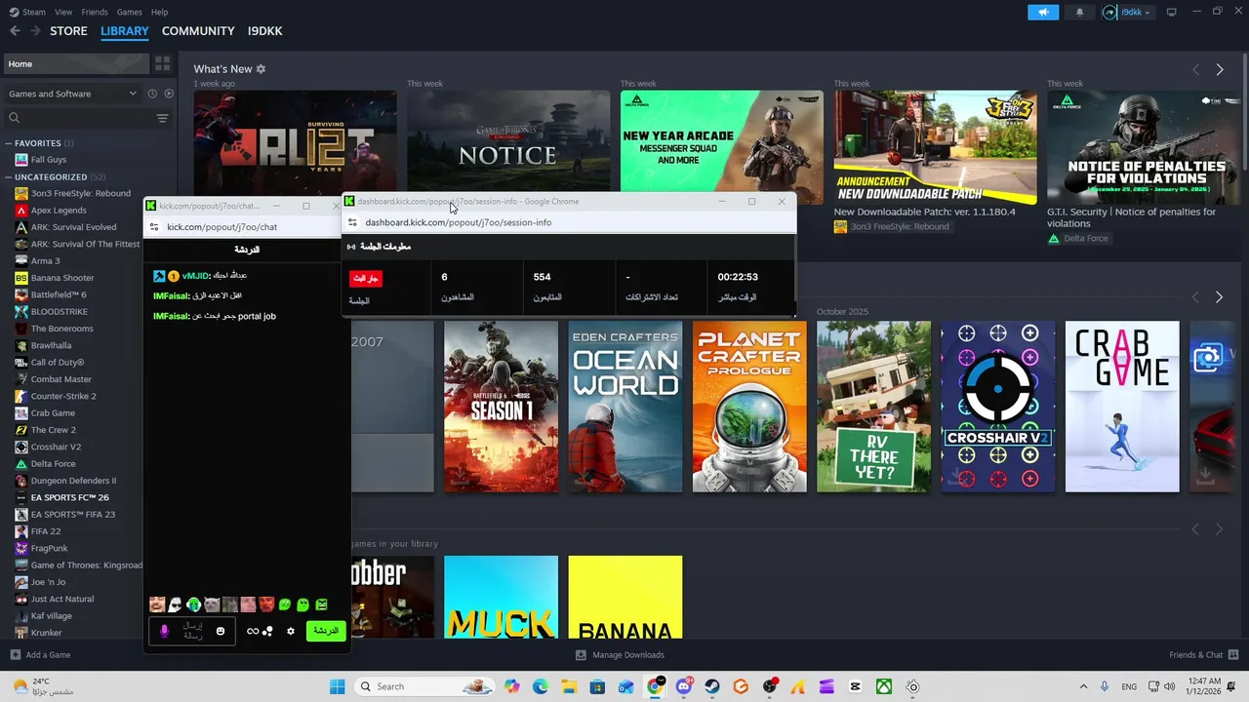The image size is (1249, 702).
Task: Open the Ocean World cover thumbnail
Action: pos(625,407)
